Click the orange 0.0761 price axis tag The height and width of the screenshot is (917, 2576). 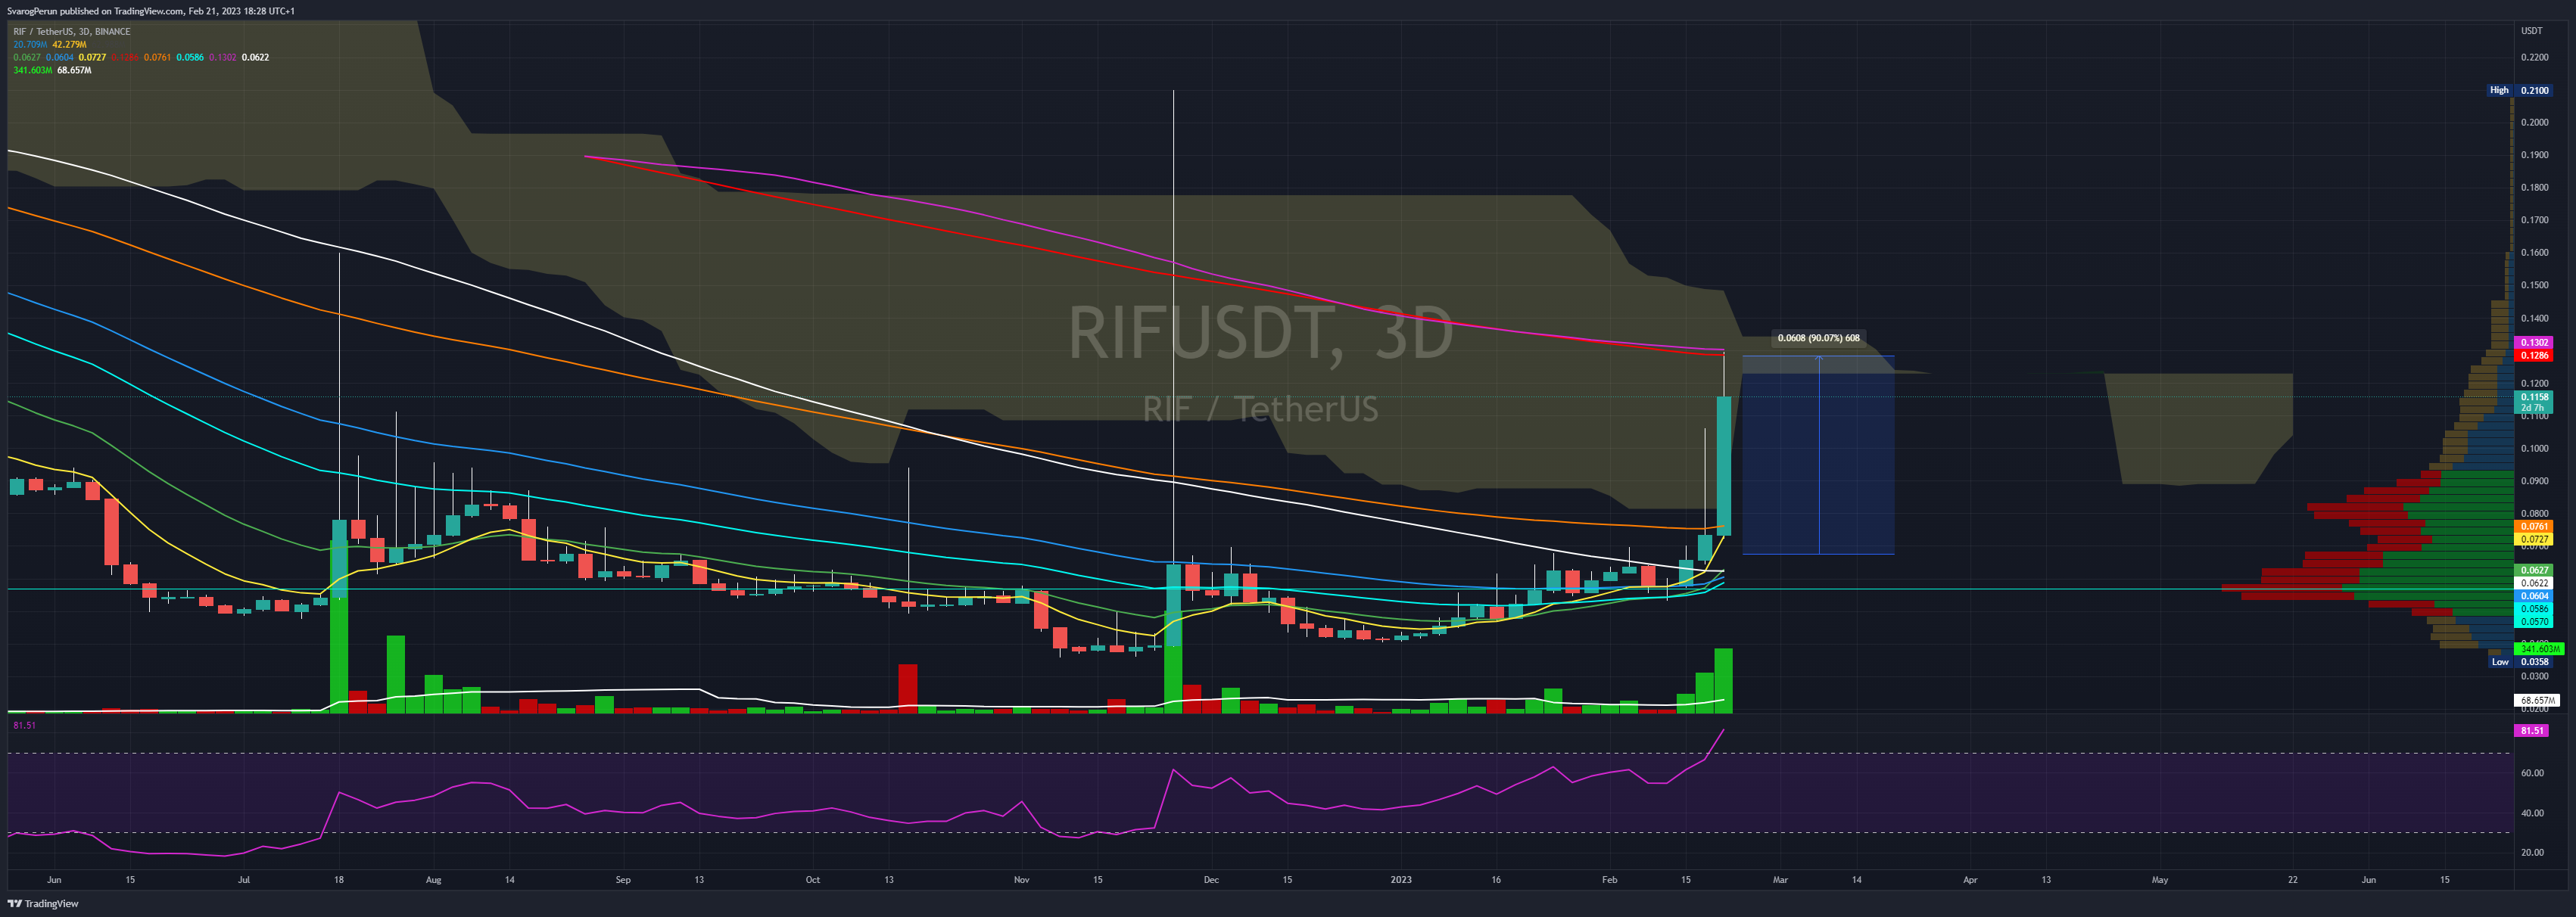coord(2534,527)
